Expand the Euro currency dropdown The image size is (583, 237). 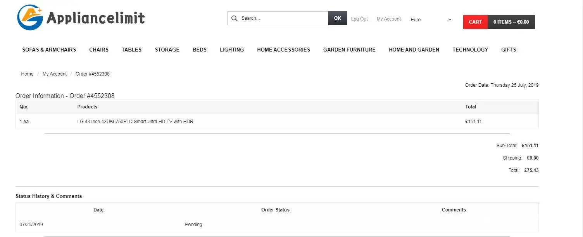pos(431,19)
